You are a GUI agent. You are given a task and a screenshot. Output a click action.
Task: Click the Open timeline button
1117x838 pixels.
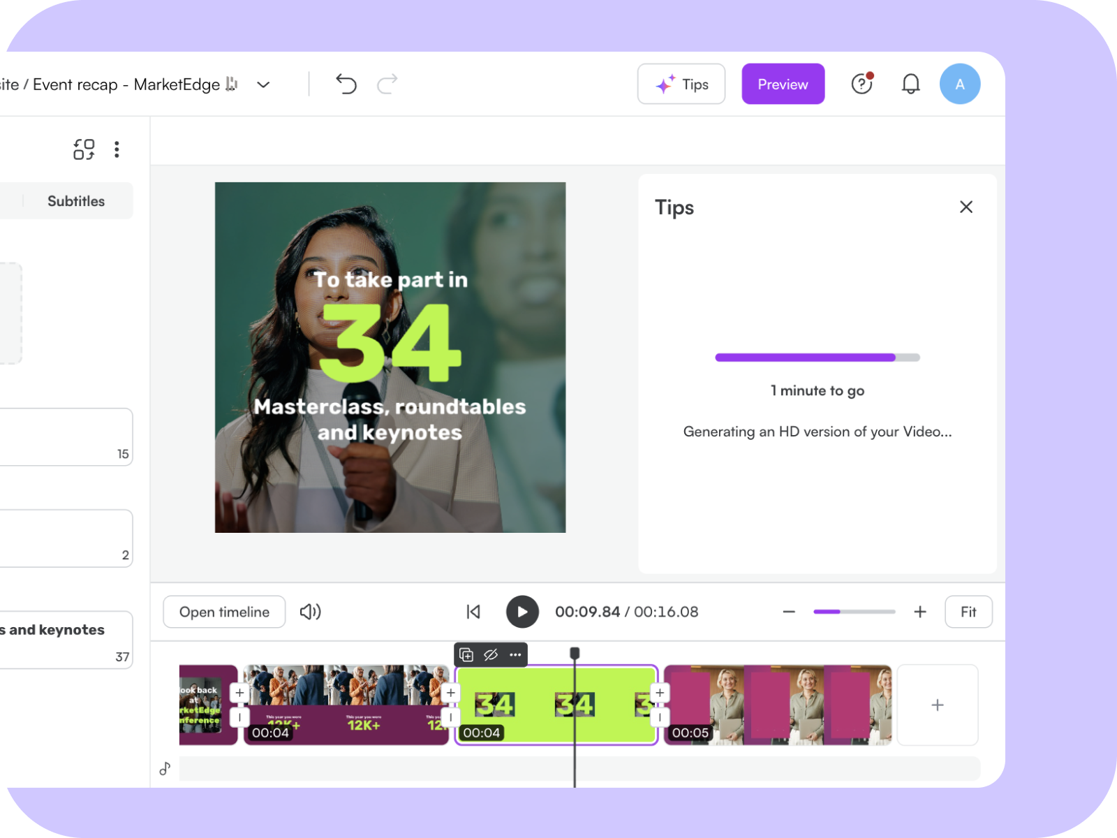224,612
